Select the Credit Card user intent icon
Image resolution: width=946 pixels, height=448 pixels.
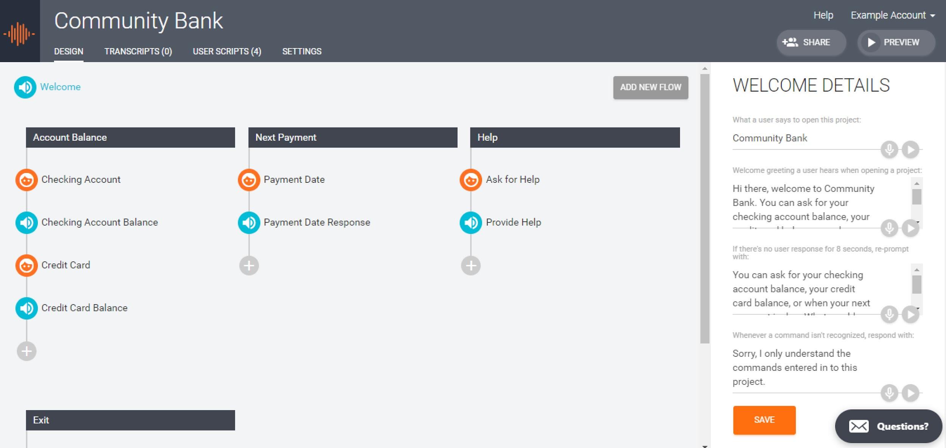26,265
